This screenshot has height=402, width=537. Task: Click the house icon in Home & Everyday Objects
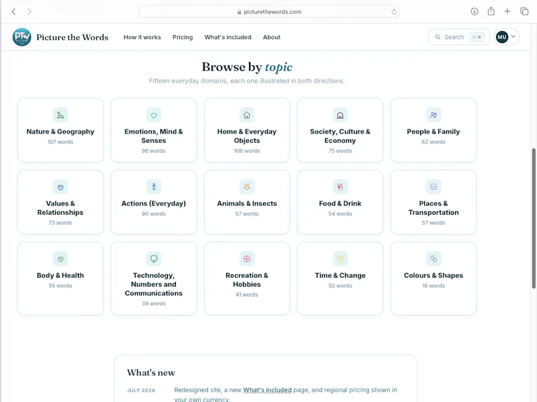(247, 115)
